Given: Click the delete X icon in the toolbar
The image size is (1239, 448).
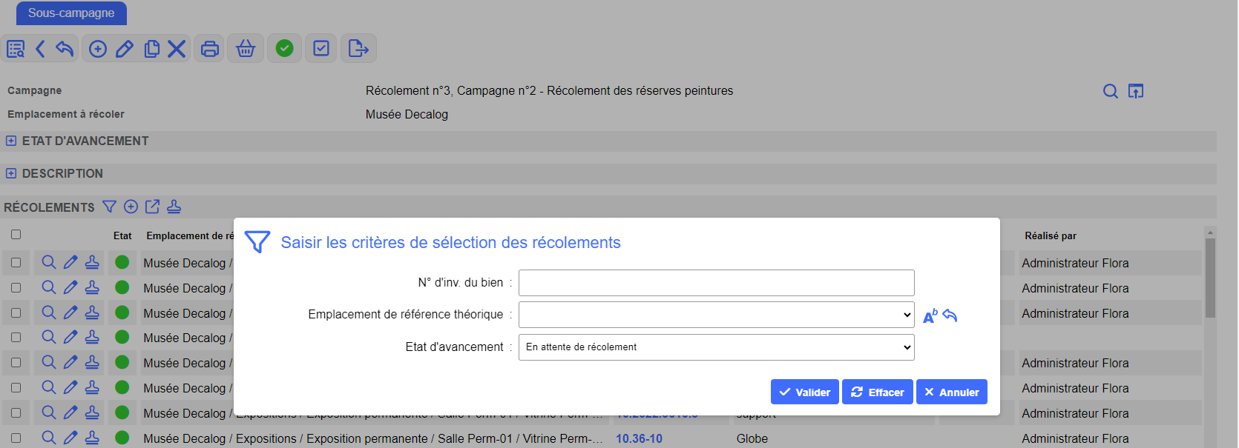Looking at the screenshot, I should coord(177,49).
